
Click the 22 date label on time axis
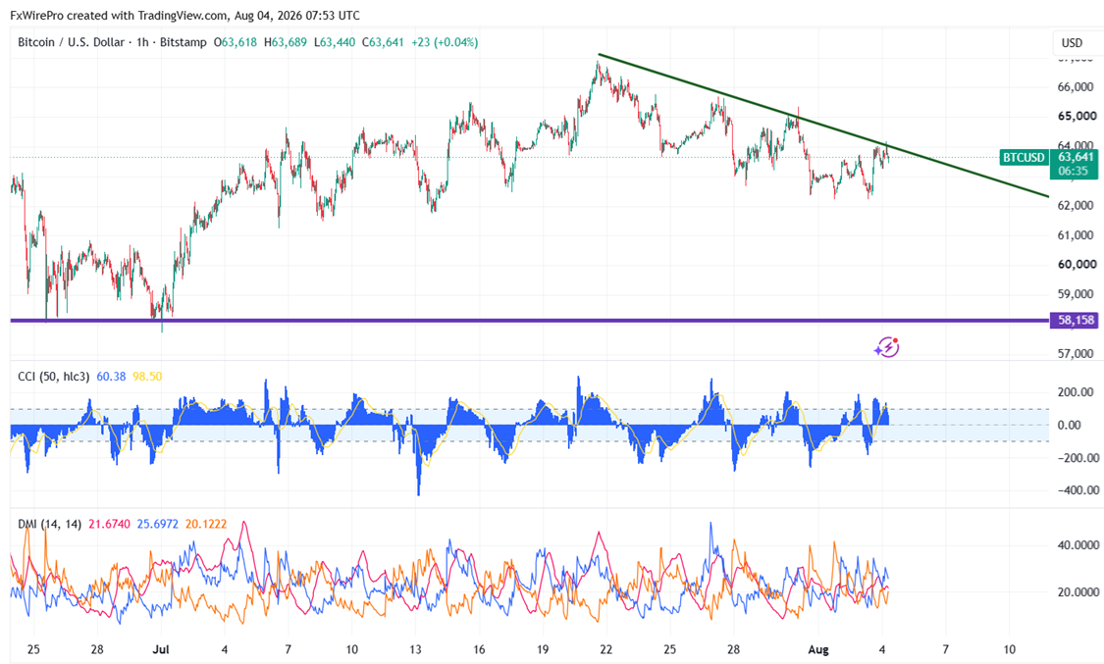[606, 649]
